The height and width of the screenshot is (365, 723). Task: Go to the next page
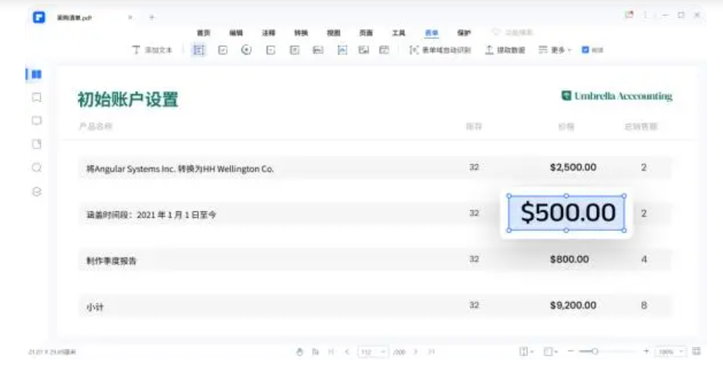[415, 352]
